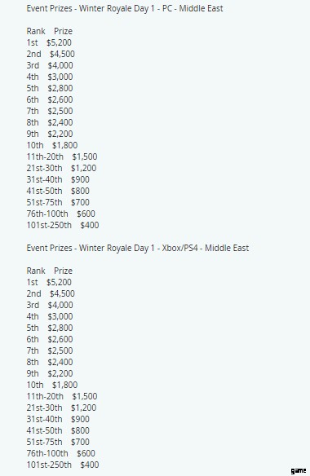Viewport: 310px width, 476px height.
Task: Click the 3rd $4,000 row in Xbox/PS4 table
Action: point(50,305)
